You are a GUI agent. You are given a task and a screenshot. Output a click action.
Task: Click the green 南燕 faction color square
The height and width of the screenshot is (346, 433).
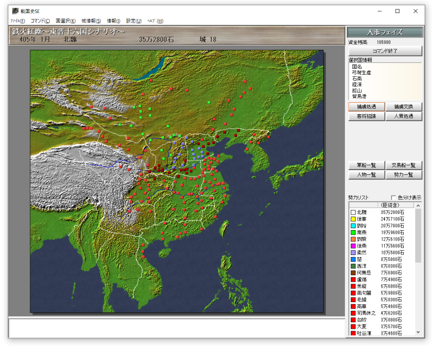(x=353, y=232)
